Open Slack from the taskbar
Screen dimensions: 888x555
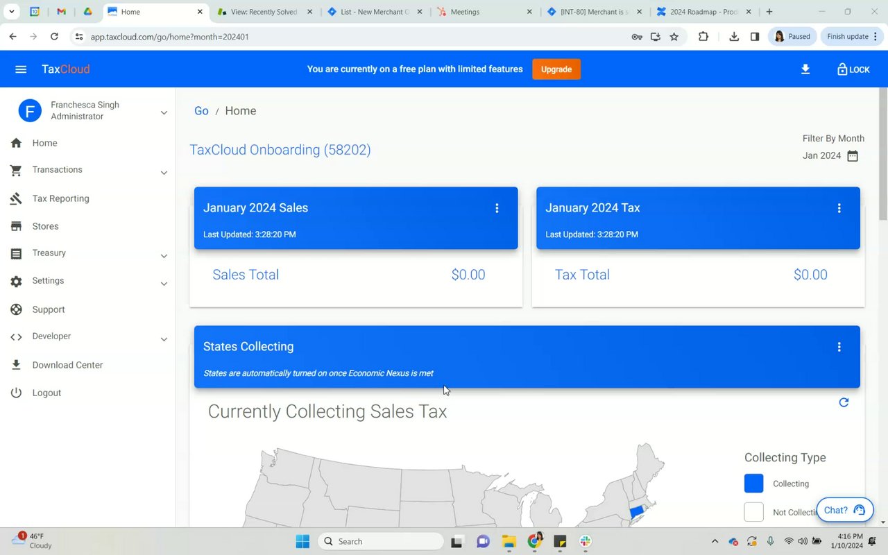click(586, 541)
